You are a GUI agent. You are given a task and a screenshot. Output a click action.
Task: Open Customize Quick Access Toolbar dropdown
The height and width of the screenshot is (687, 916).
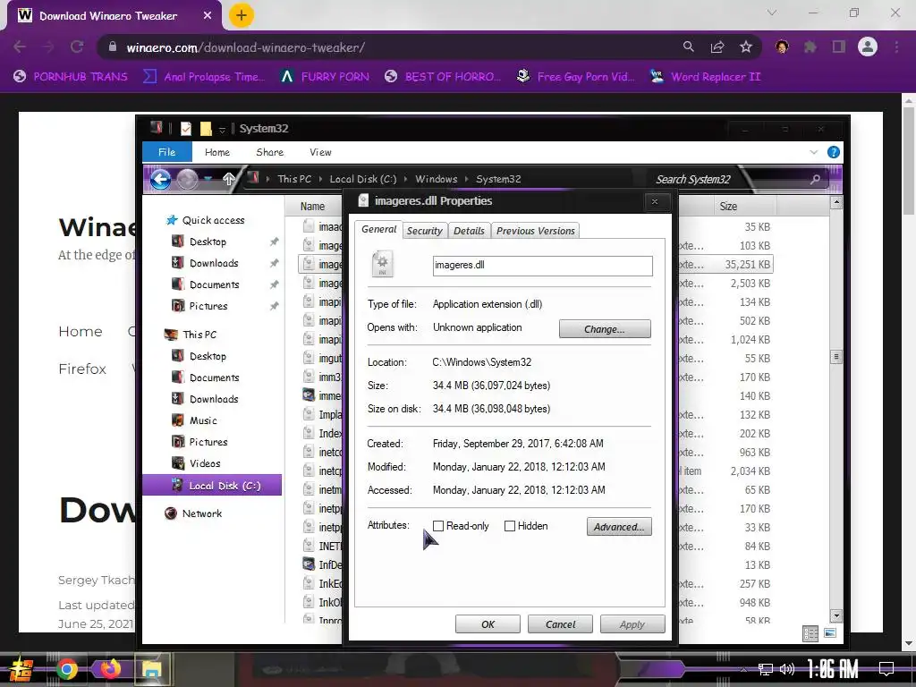pyautogui.click(x=222, y=130)
